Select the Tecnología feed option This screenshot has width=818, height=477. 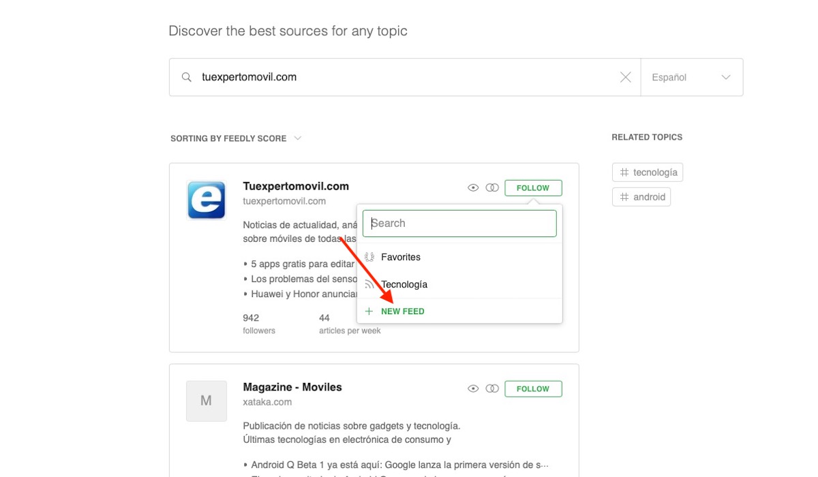[404, 284]
